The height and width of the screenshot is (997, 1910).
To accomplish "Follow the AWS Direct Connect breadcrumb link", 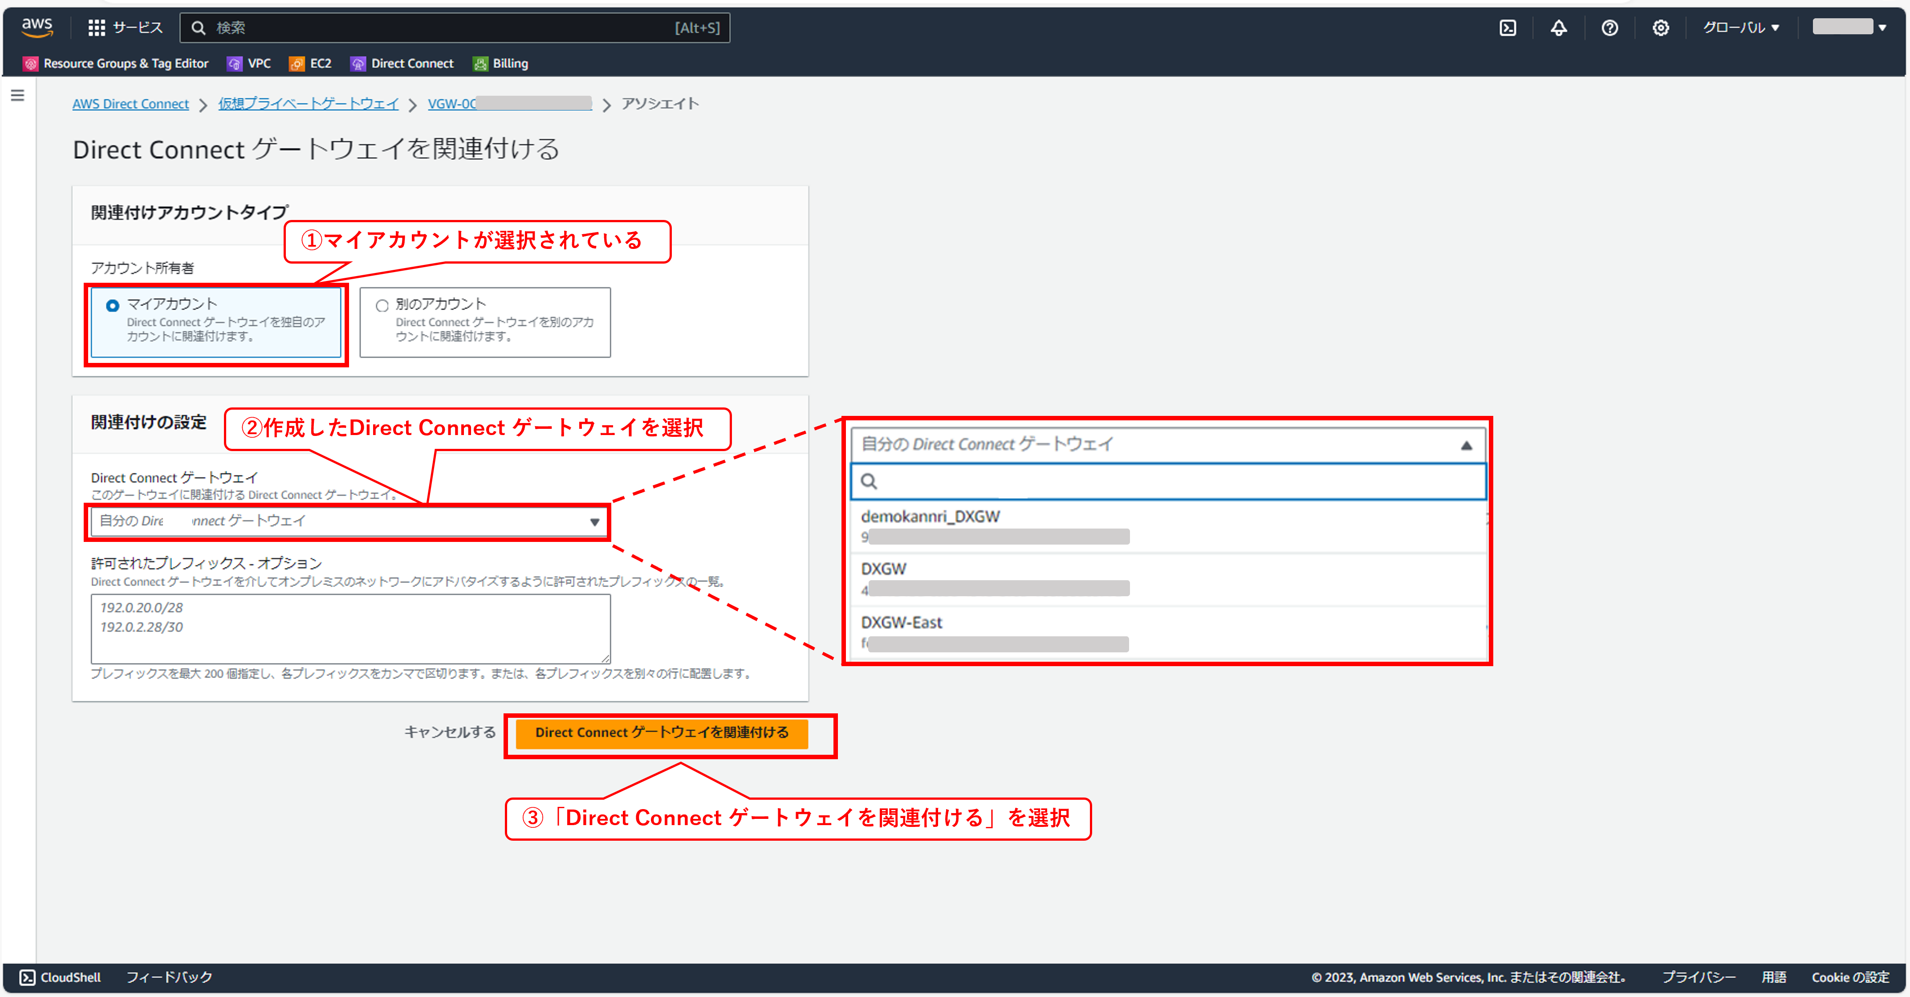I will (130, 104).
